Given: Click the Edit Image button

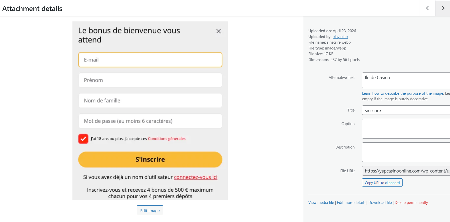Looking at the screenshot, I should (x=150, y=211).
